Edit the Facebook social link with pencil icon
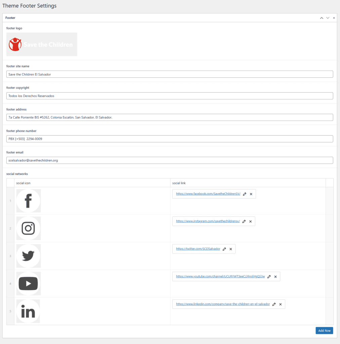The image size is (340, 344). tap(245, 194)
